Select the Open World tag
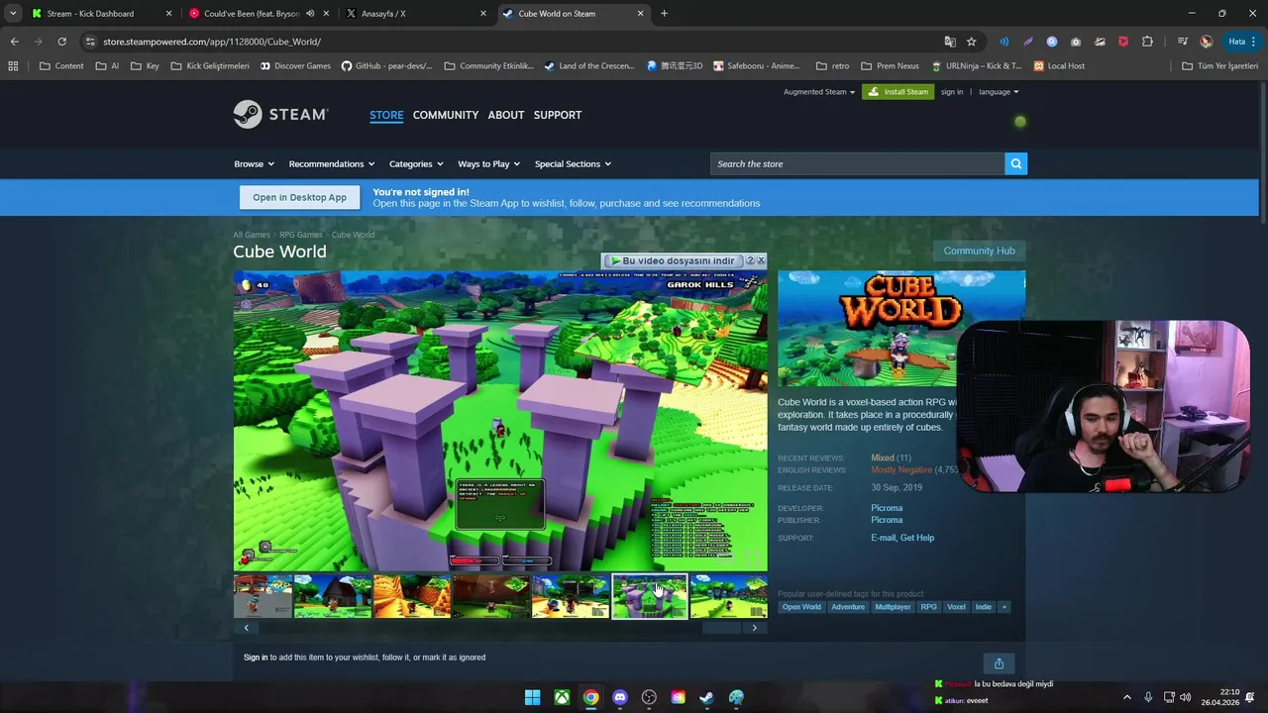1268x713 pixels. [x=801, y=607]
